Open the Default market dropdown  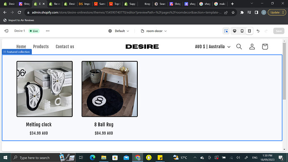[119, 31]
